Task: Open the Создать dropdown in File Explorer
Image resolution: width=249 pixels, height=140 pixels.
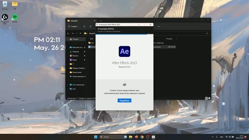Action: click(x=74, y=26)
